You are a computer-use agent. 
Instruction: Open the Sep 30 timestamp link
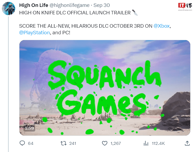[x=101, y=5]
